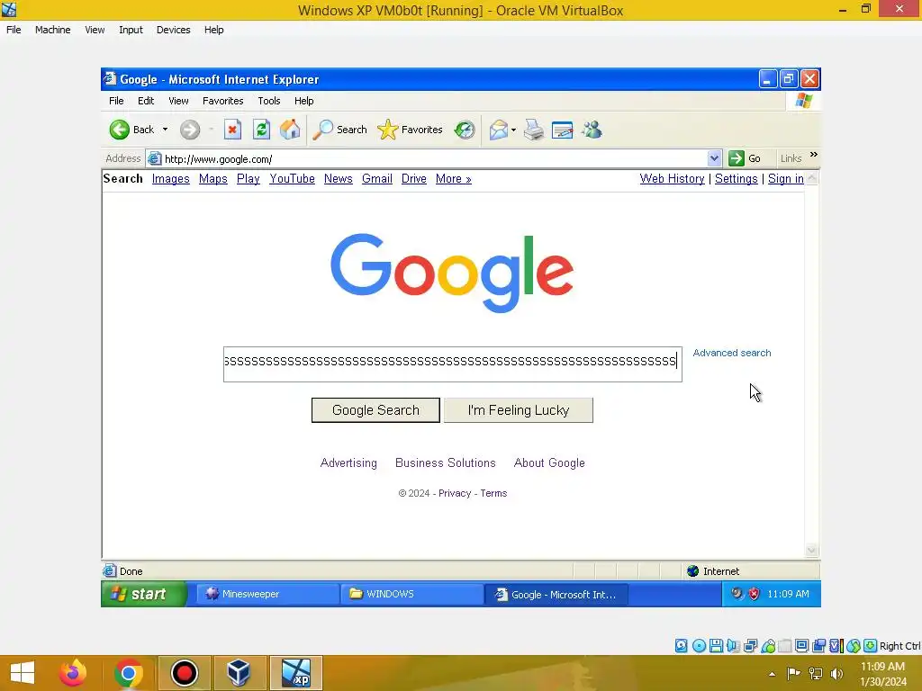The width and height of the screenshot is (922, 691).
Task: Click host network tray icon
Action: [x=816, y=674]
